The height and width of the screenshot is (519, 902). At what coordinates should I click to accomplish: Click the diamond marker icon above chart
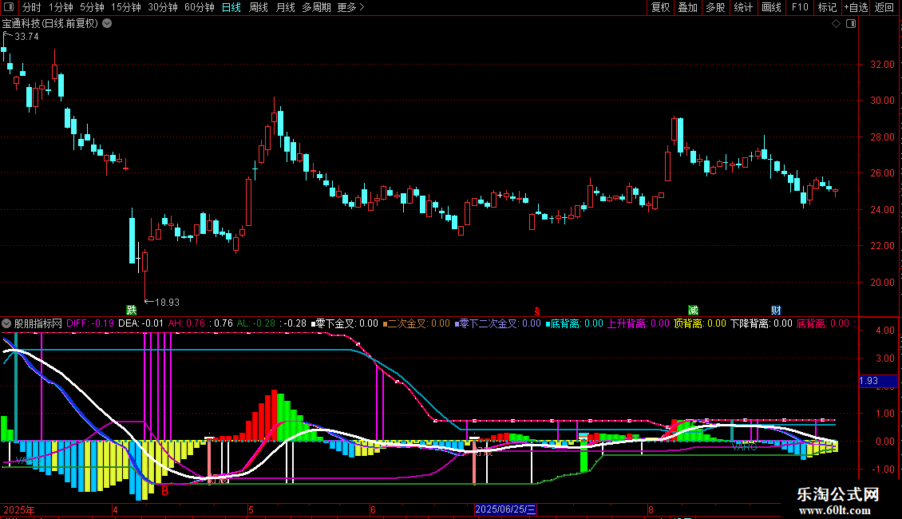coord(837,24)
